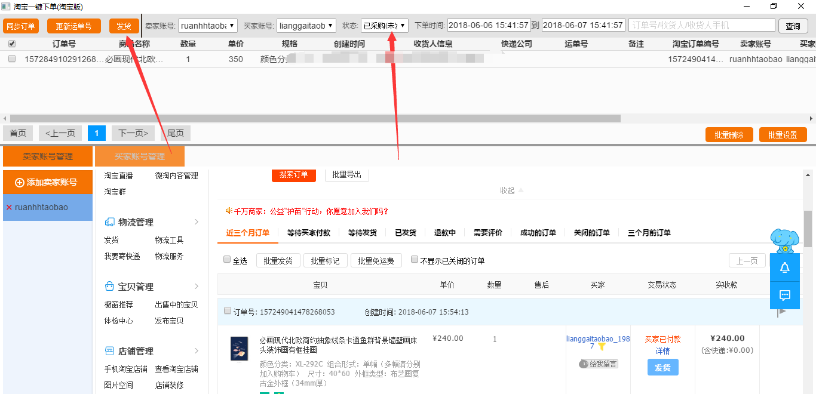Image resolution: width=816 pixels, height=394 pixels.
Task: Click yellow icon next to lianggaitaobao_1987
Action: coord(602,346)
